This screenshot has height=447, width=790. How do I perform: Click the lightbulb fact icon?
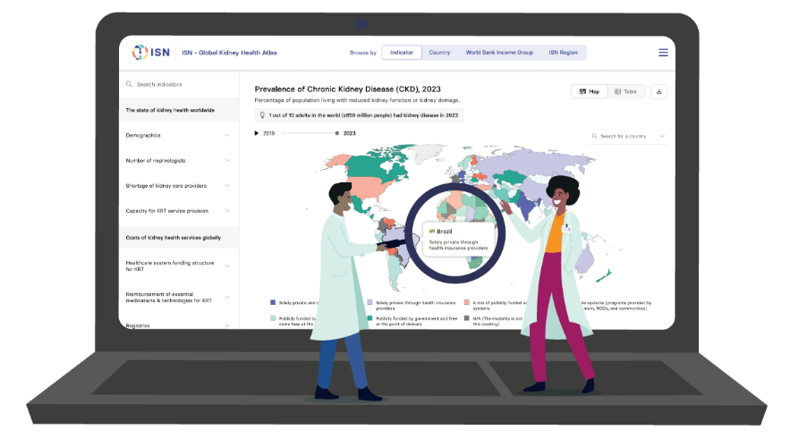(262, 115)
